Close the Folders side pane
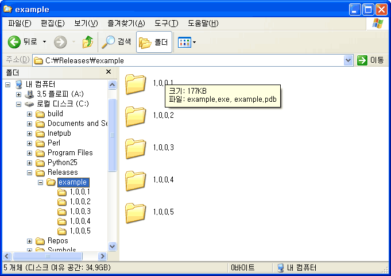 pos(109,72)
